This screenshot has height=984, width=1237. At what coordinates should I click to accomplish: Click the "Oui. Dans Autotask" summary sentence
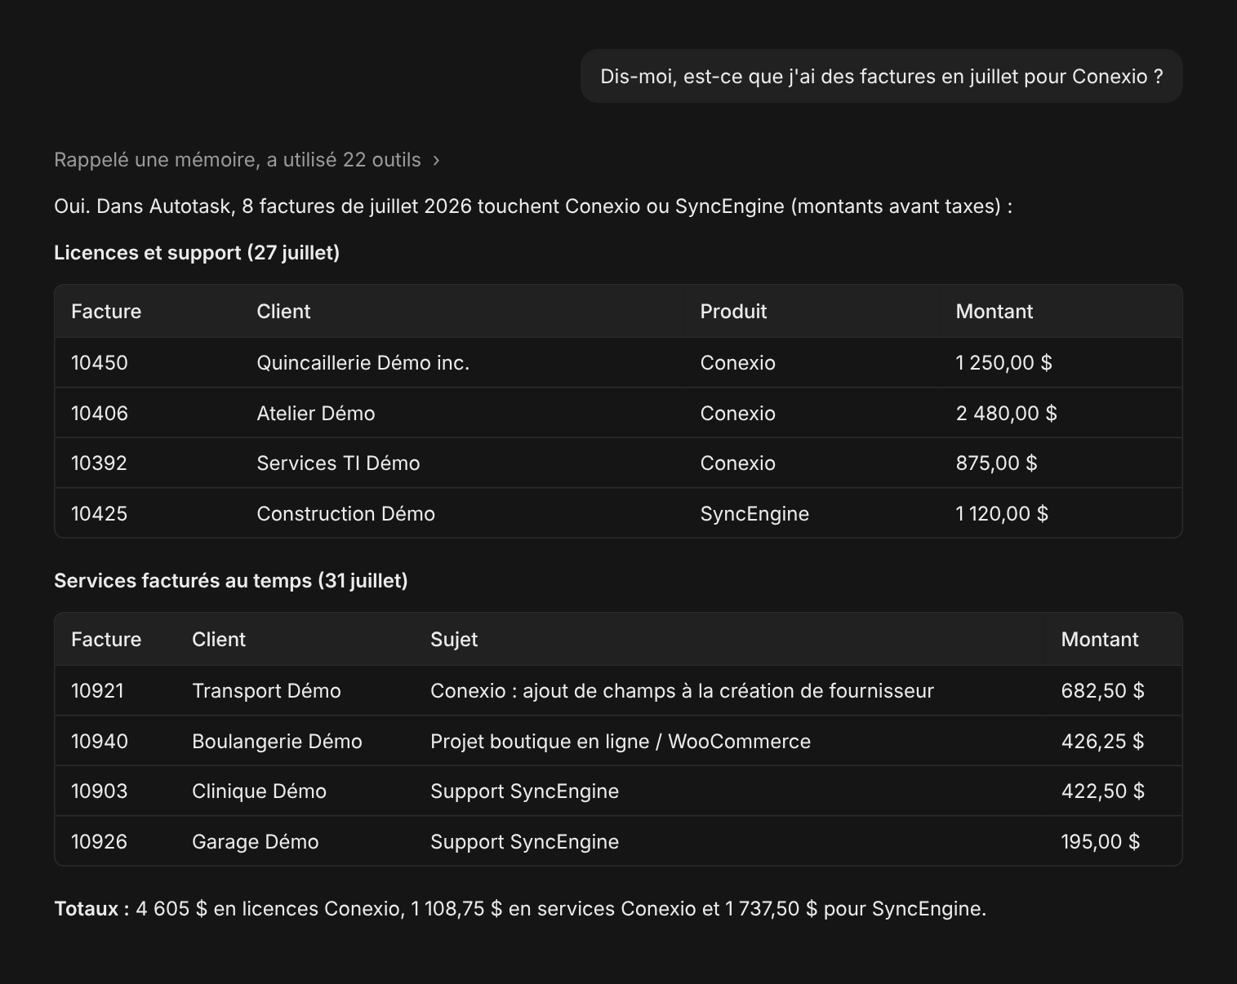tap(533, 206)
